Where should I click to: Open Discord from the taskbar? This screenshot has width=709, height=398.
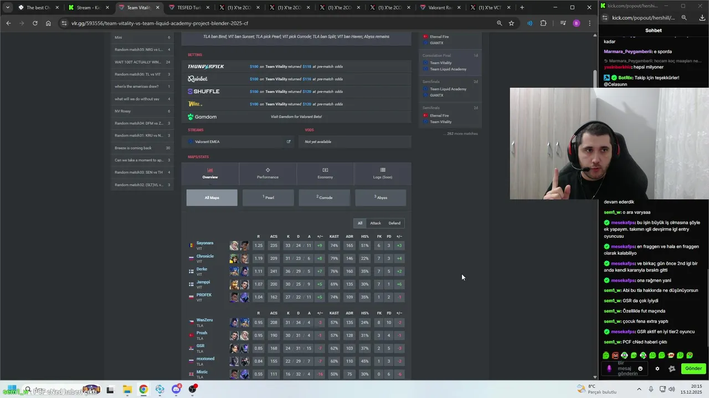pos(176,389)
